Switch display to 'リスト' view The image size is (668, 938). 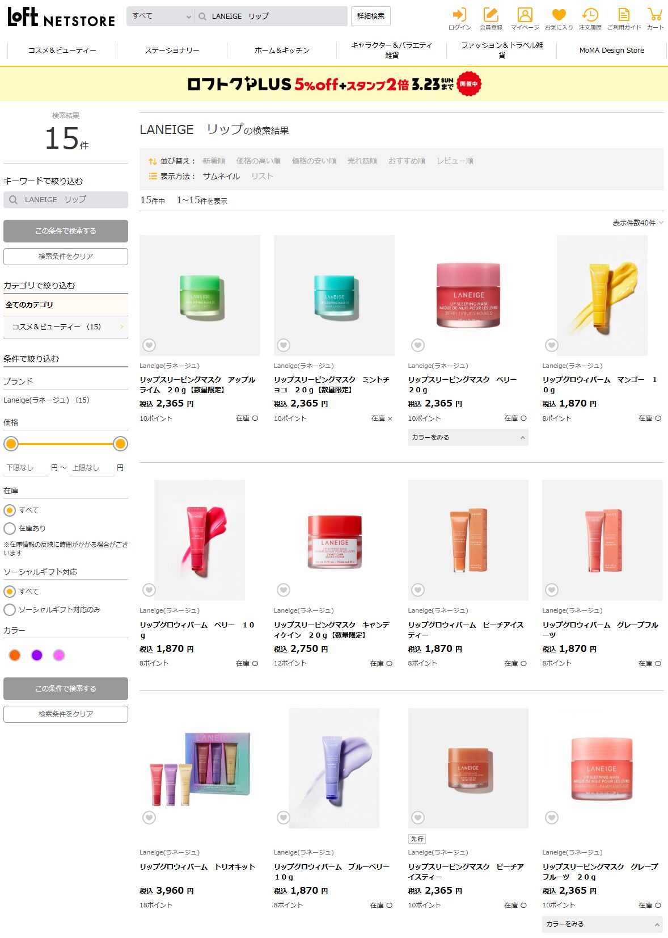click(262, 177)
